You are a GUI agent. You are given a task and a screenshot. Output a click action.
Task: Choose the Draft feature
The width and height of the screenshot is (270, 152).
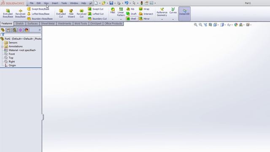point(131,14)
